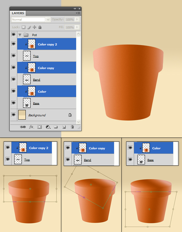Collapse the Pot group triangle
Viewport: 182px width, 232px height.
click(20, 35)
